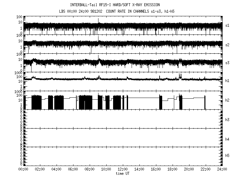This screenshot has height=179, width=234.
Task: Click the 24:00 time axis tick label
Action: click(x=222, y=170)
